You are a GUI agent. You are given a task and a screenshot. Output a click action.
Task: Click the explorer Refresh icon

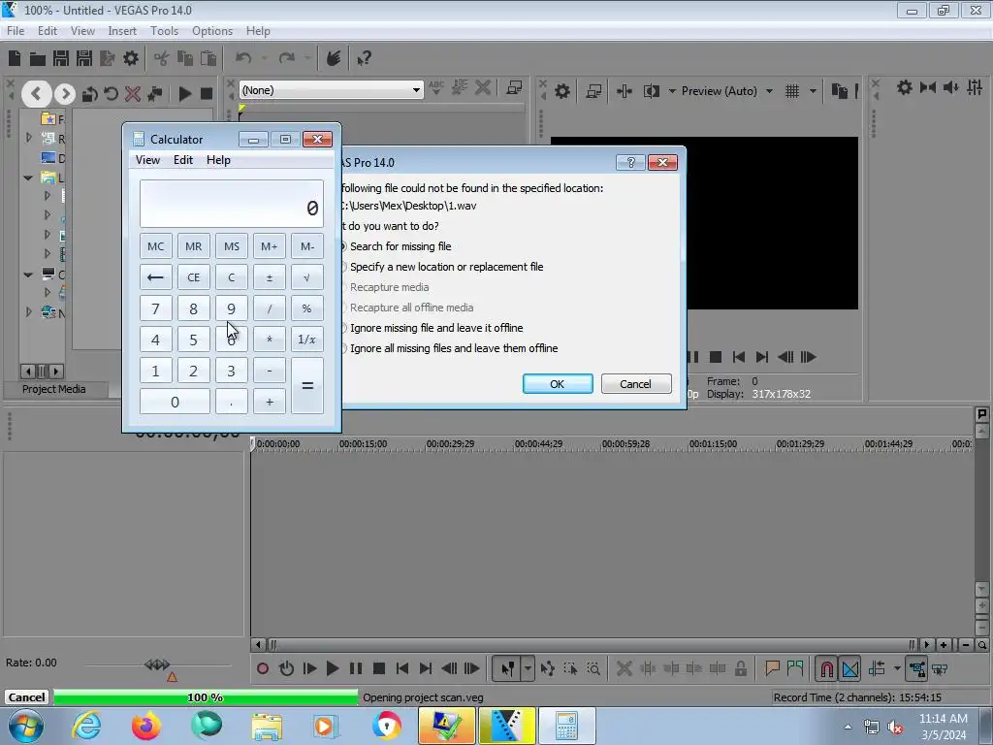111,94
